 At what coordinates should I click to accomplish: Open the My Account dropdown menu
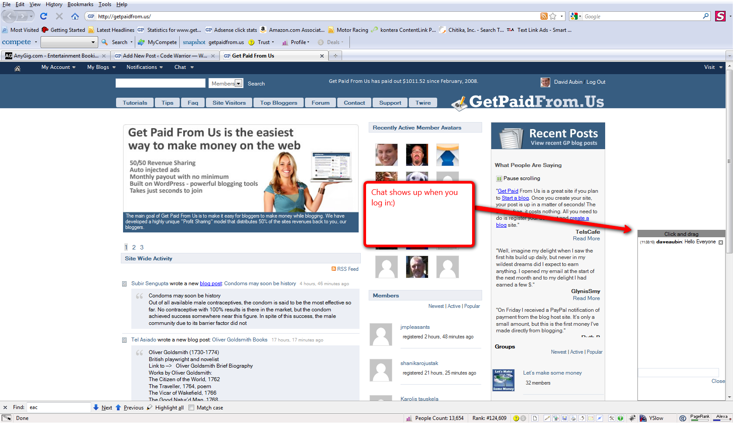pyautogui.click(x=58, y=67)
